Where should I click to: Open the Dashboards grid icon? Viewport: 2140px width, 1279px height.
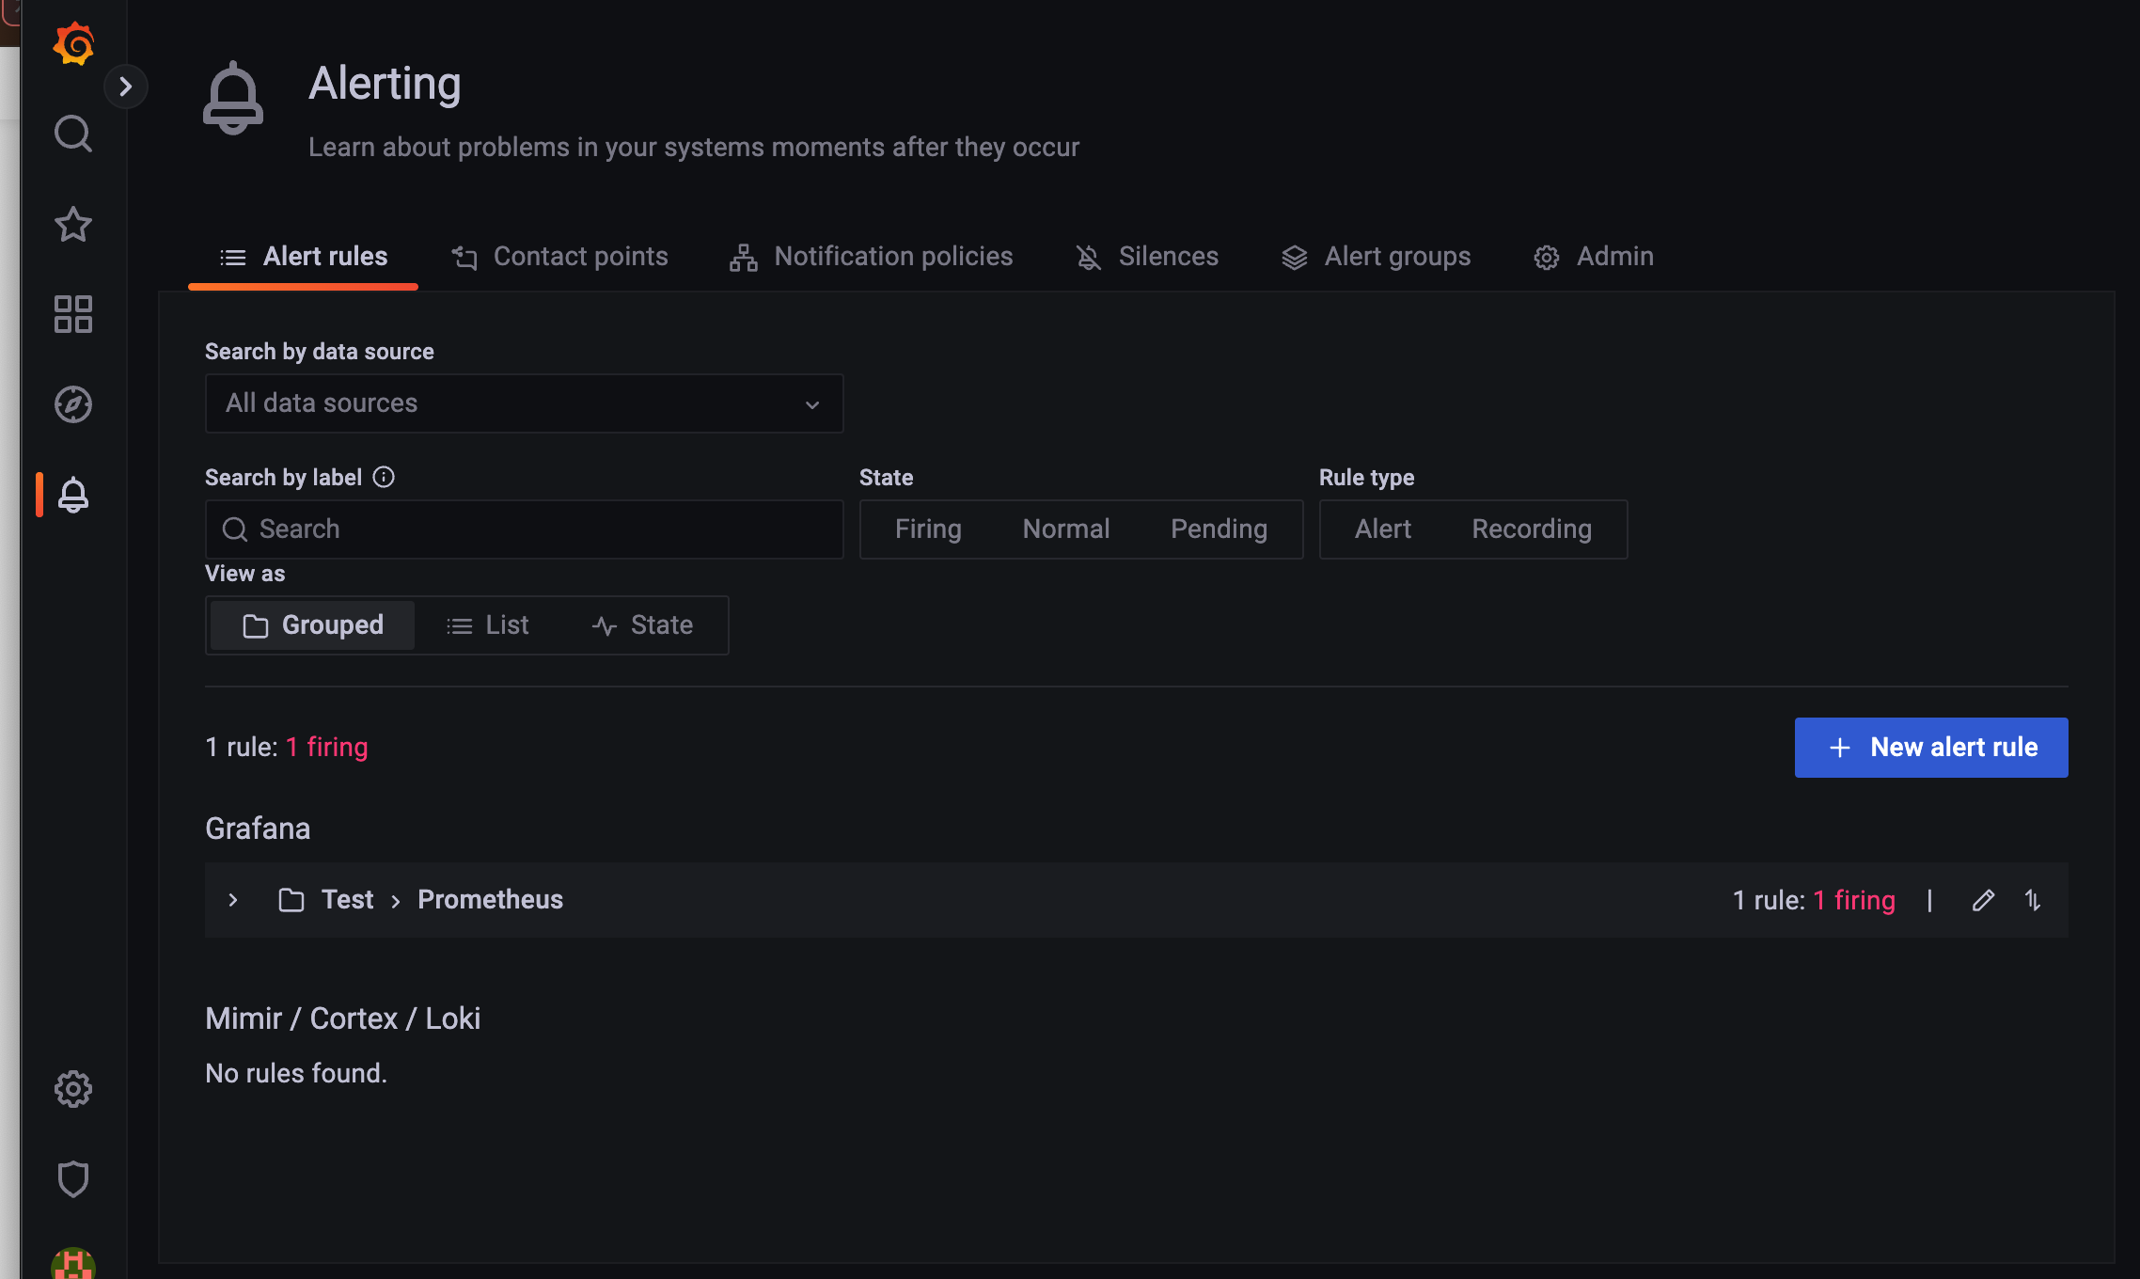pyautogui.click(x=73, y=314)
